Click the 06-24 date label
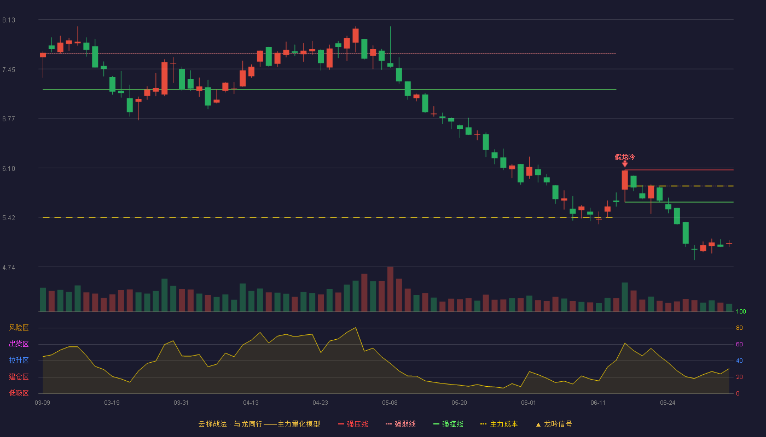Image resolution: width=766 pixels, height=437 pixels. pos(668,403)
